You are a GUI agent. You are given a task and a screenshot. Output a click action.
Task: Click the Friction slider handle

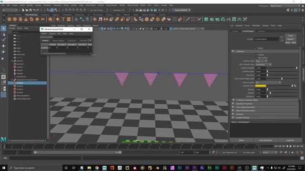(x=270, y=93)
